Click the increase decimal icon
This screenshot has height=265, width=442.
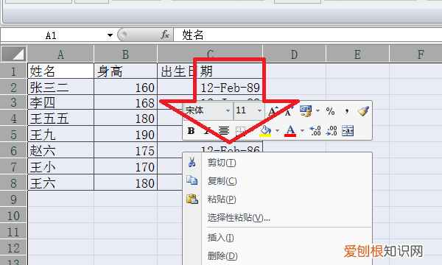pyautogui.click(x=315, y=131)
